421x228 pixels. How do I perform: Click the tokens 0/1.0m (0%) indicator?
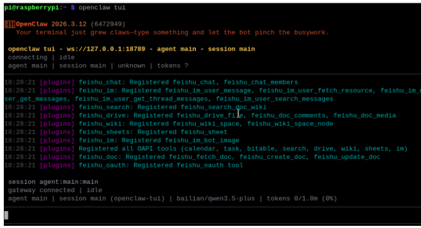tap(302, 199)
